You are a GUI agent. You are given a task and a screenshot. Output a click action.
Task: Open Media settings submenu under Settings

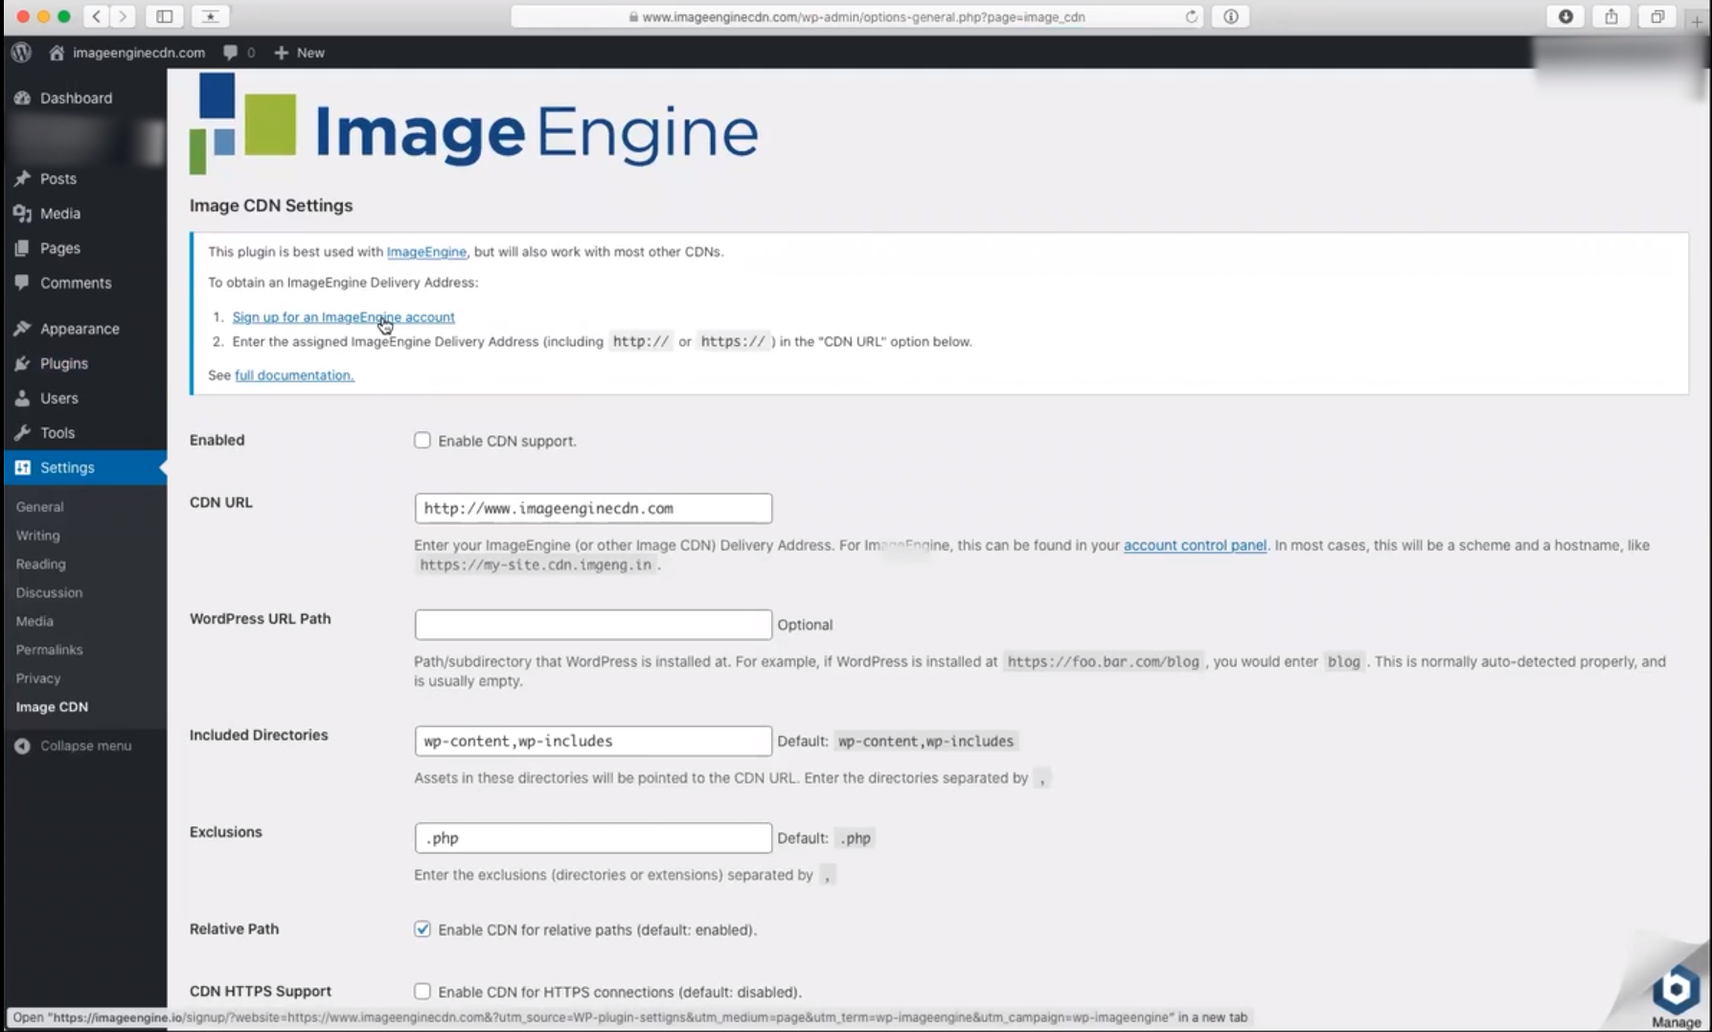[x=34, y=622]
